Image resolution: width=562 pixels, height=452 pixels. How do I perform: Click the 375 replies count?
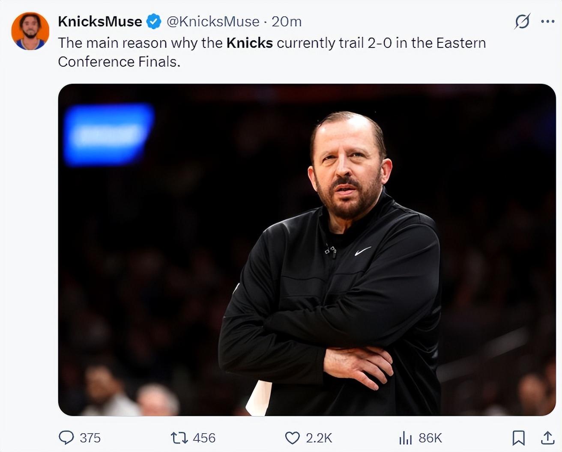tap(90, 437)
